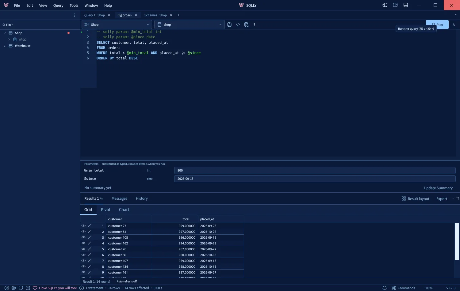Collapse results panel with the caret

pos(453,198)
